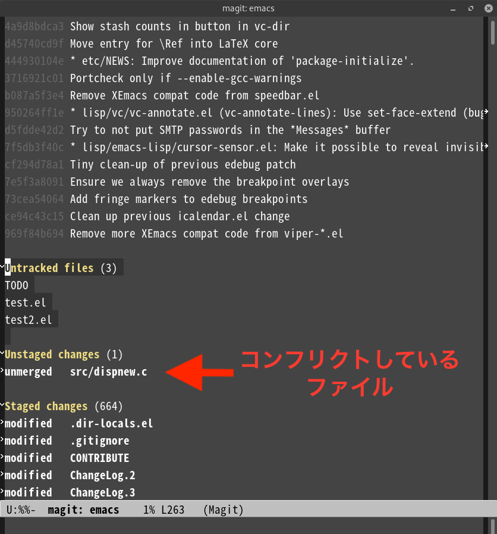Click commit hash 950264ff1e

point(34,113)
